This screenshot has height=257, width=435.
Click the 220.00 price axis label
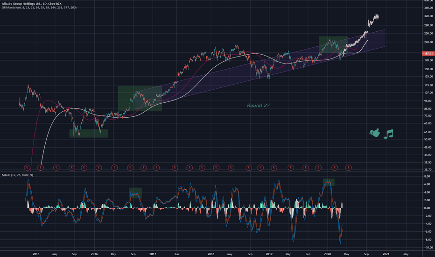[x=428, y=42]
